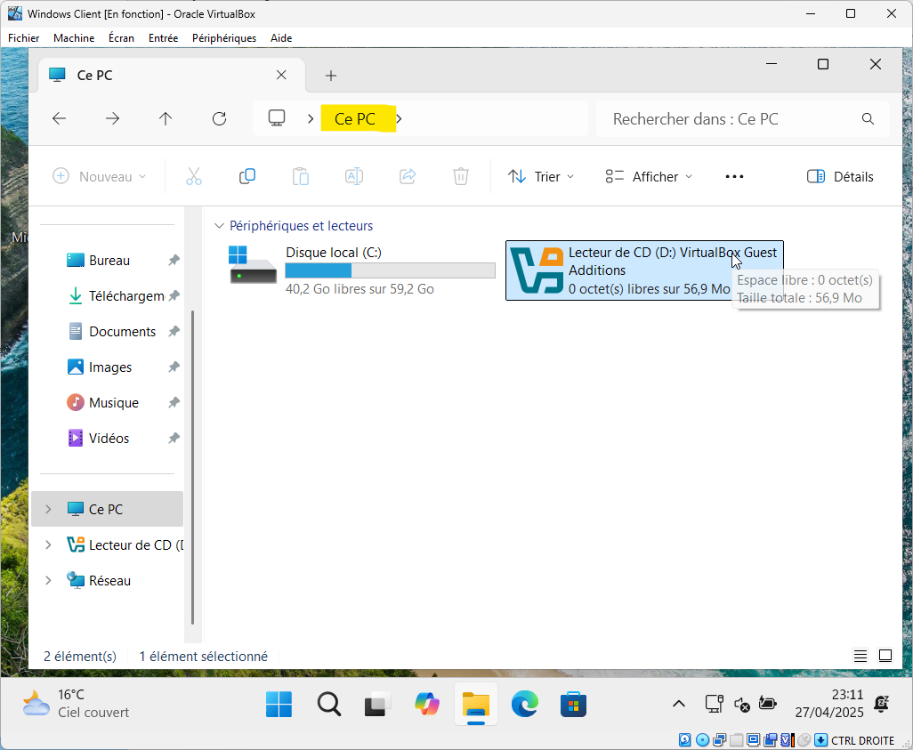Expand Ce PC in navigation tree
Screen dimensions: 913x750
[x=48, y=509]
